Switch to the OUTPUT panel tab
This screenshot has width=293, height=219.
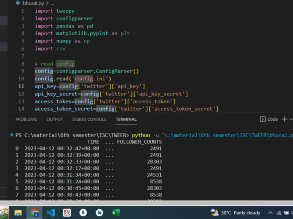(54, 119)
